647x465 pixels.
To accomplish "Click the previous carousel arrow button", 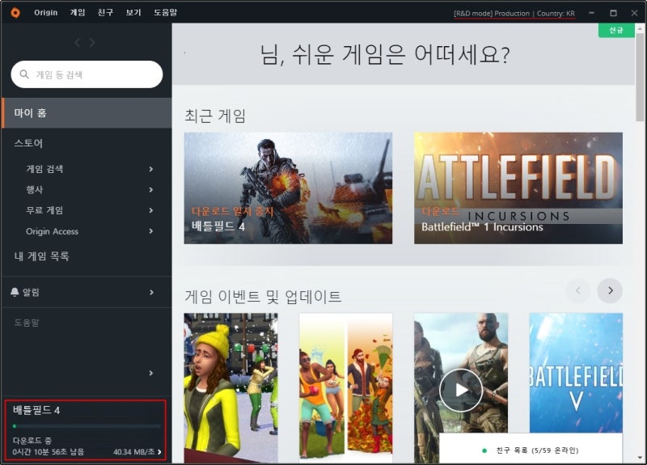I will [x=578, y=290].
